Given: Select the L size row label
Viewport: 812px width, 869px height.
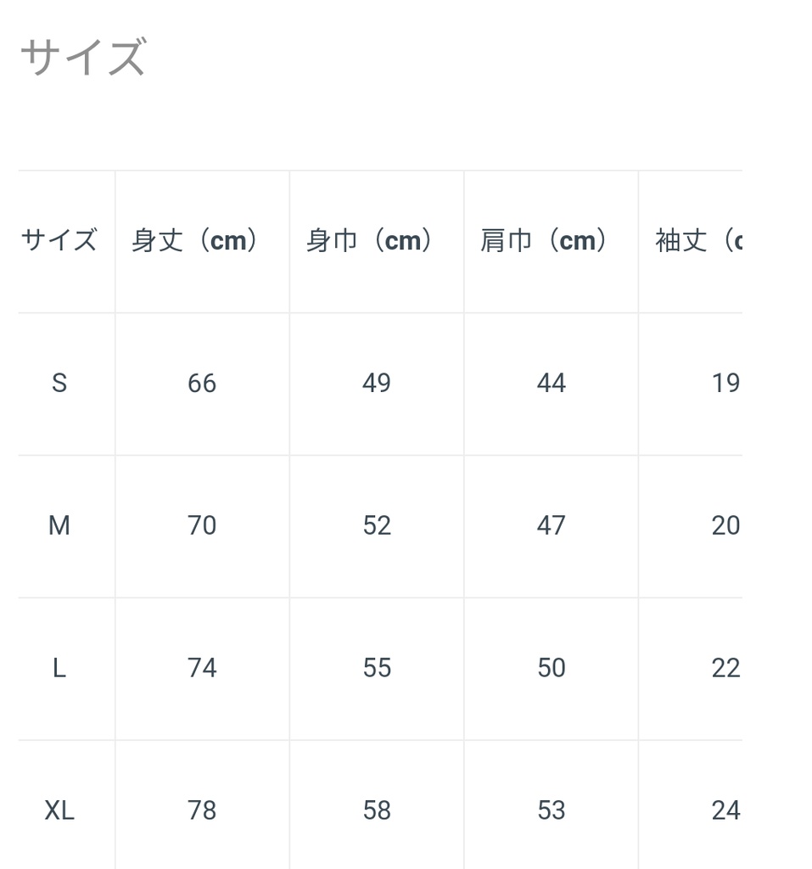Looking at the screenshot, I should click(59, 669).
